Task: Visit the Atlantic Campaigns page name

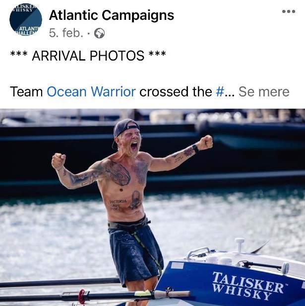Action: 112,15
